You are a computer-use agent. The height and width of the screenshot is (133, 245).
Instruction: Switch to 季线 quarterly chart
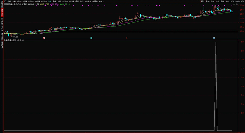(x=77, y=1)
